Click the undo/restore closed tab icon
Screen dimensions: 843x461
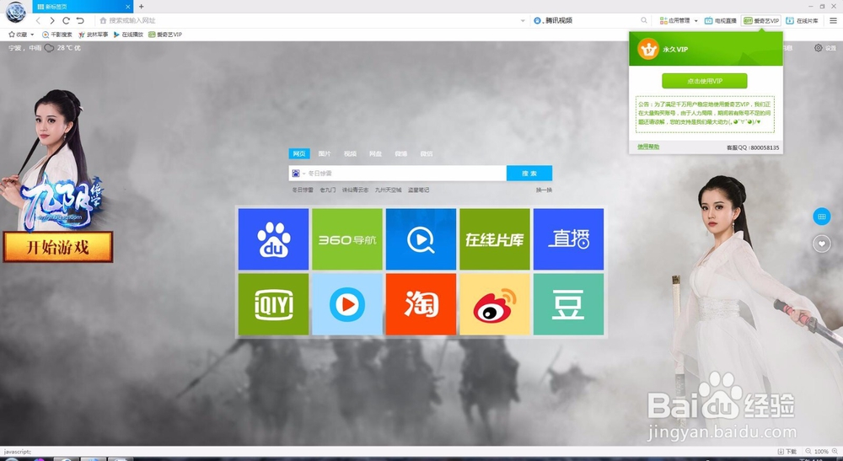80,20
